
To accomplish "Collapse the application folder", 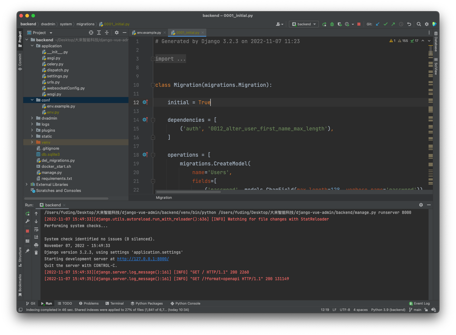I will coord(32,46).
